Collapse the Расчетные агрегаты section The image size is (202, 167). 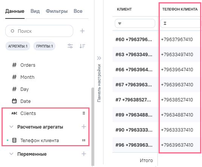(x=11, y=127)
